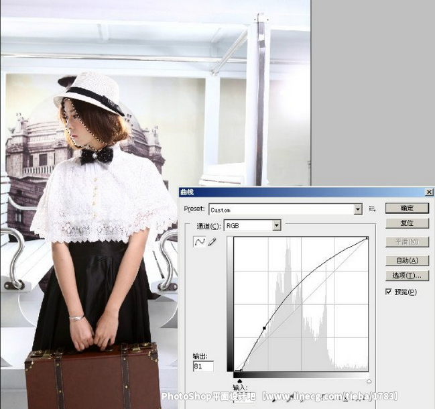This screenshot has height=409, width=435.
Task: Click the 选项 (Options) button
Action: [x=407, y=276]
